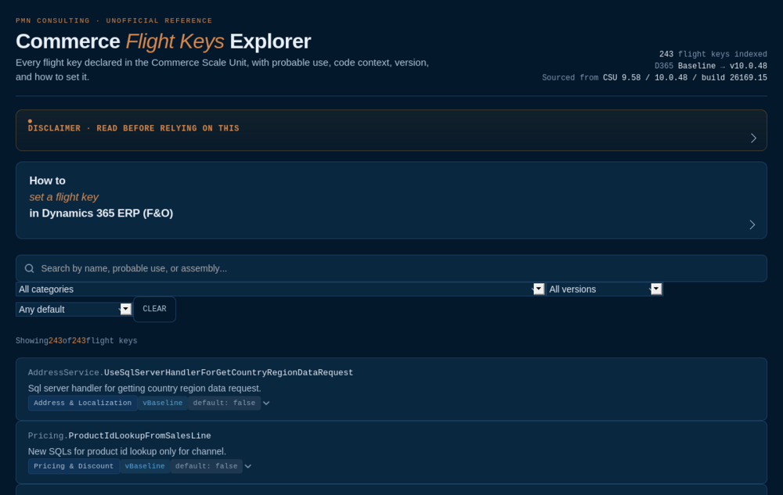This screenshot has width=783, height=495.
Task: Click the Commerce Flight Keys Explorer title
Action: (x=164, y=41)
